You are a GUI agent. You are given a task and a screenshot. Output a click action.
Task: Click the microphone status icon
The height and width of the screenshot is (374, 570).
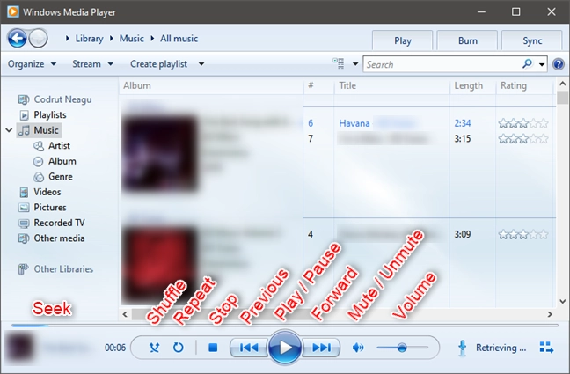[x=462, y=348]
